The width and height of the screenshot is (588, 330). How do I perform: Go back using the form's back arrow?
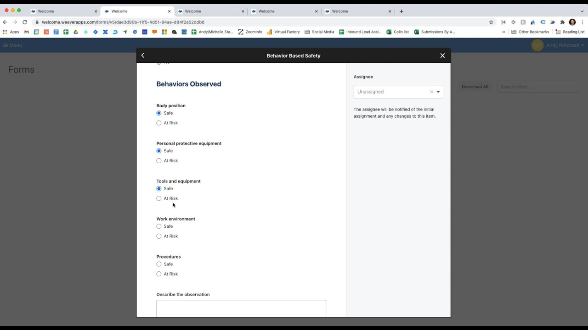143,55
